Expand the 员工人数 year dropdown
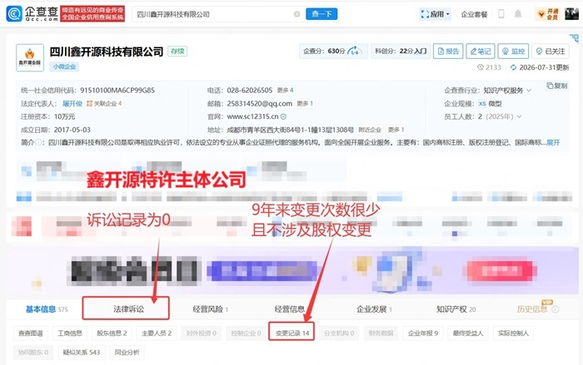Screen dimensions: 583x365 coord(519,116)
